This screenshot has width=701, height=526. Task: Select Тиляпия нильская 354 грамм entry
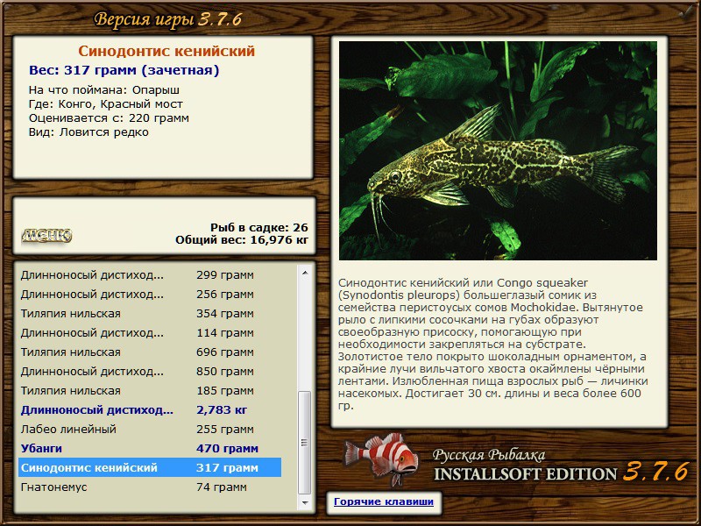[150, 314]
